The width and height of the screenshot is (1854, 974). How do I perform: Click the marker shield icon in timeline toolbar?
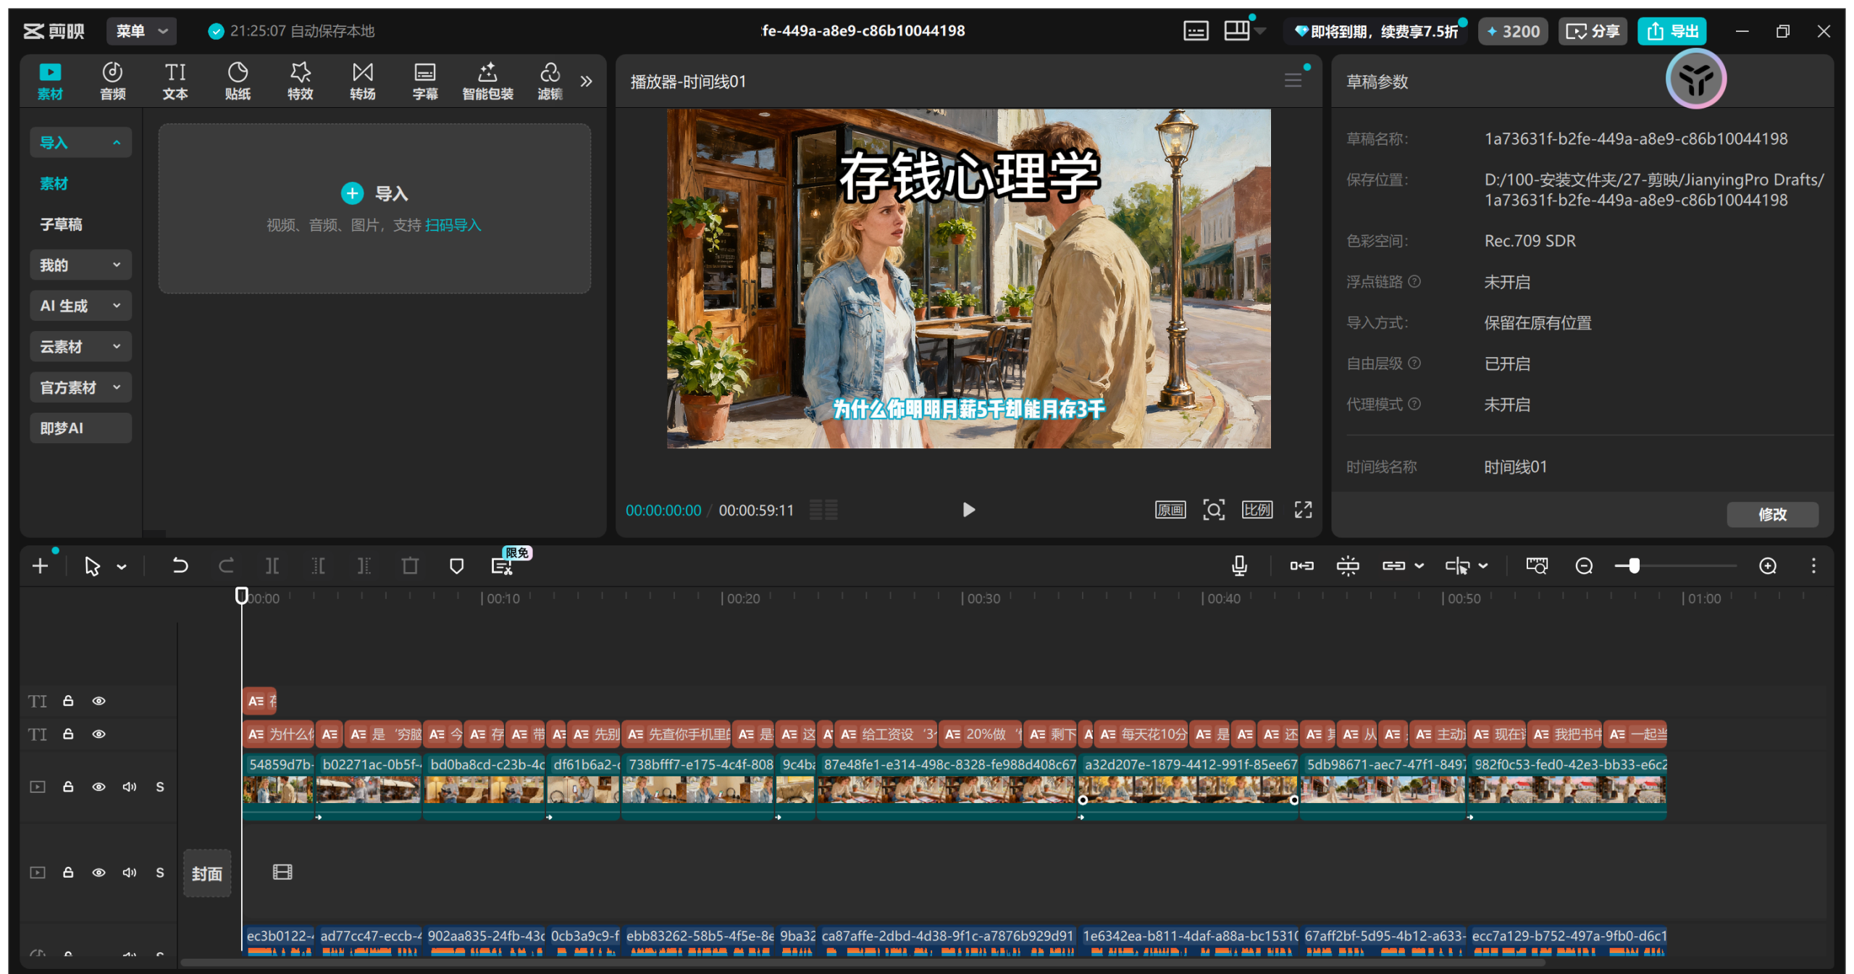click(456, 566)
